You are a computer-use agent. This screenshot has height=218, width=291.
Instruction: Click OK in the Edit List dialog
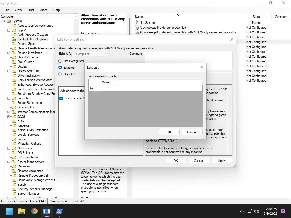click(x=169, y=132)
